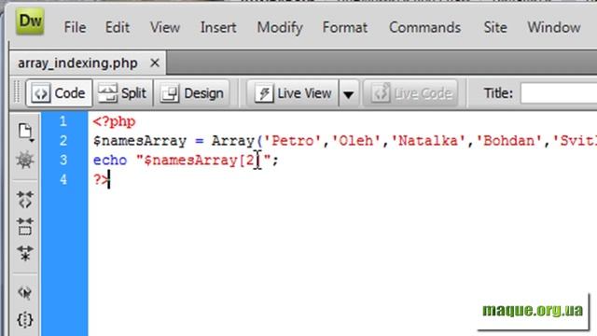This screenshot has height=336, width=597.
Task: Open the Window menu
Action: point(553,27)
